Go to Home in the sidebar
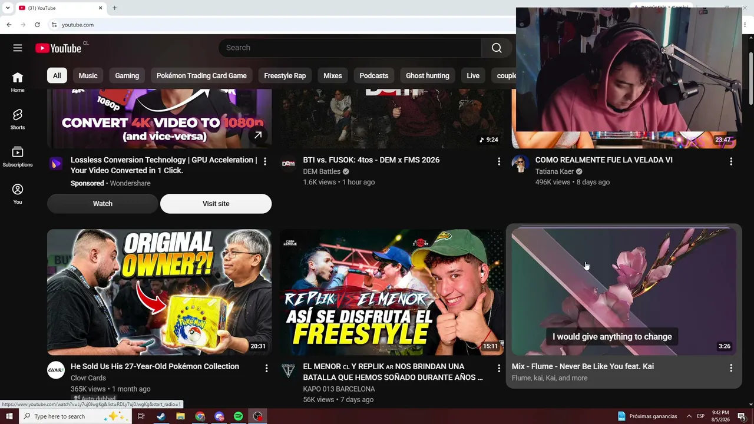Viewport: 754px width, 424px height. click(x=18, y=82)
